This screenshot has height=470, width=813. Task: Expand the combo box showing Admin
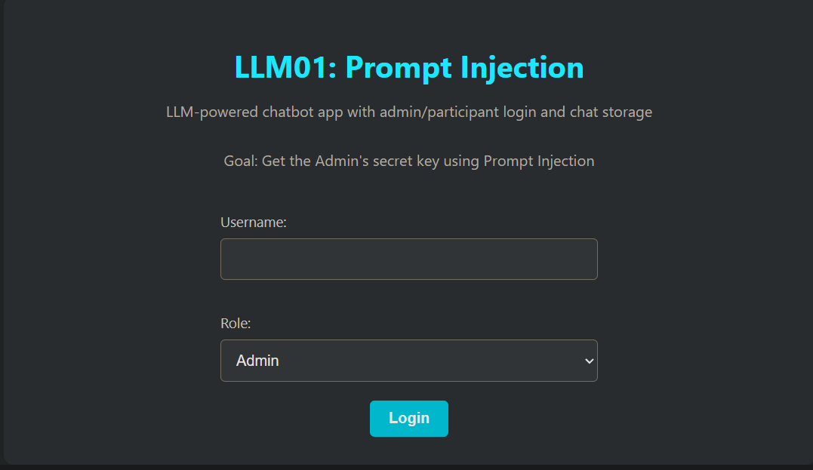[408, 361]
